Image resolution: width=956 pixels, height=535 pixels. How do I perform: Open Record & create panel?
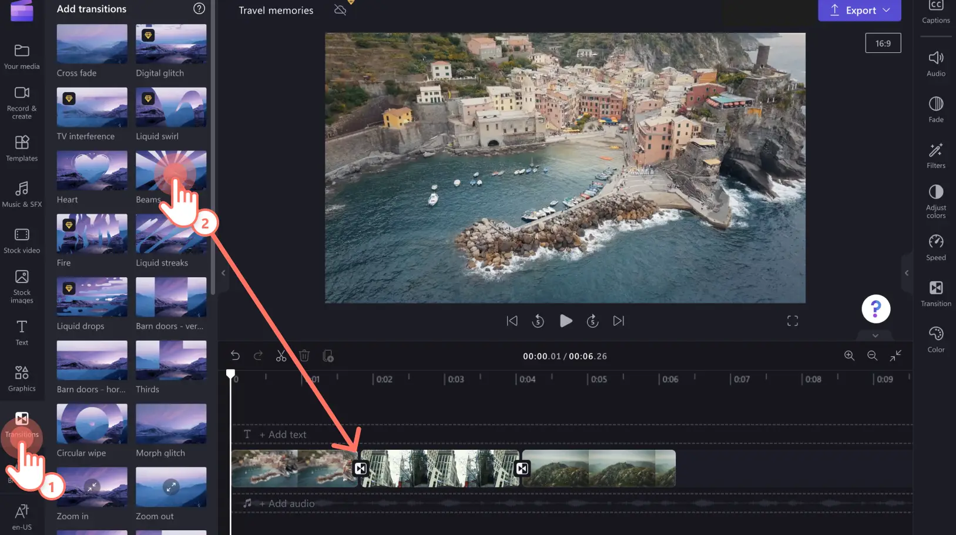point(22,102)
